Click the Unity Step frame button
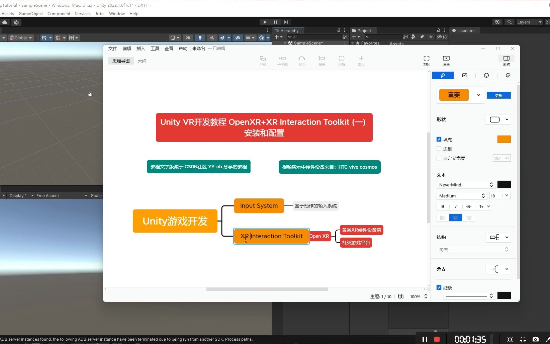Viewport: 550px width, 344px height. [286, 22]
